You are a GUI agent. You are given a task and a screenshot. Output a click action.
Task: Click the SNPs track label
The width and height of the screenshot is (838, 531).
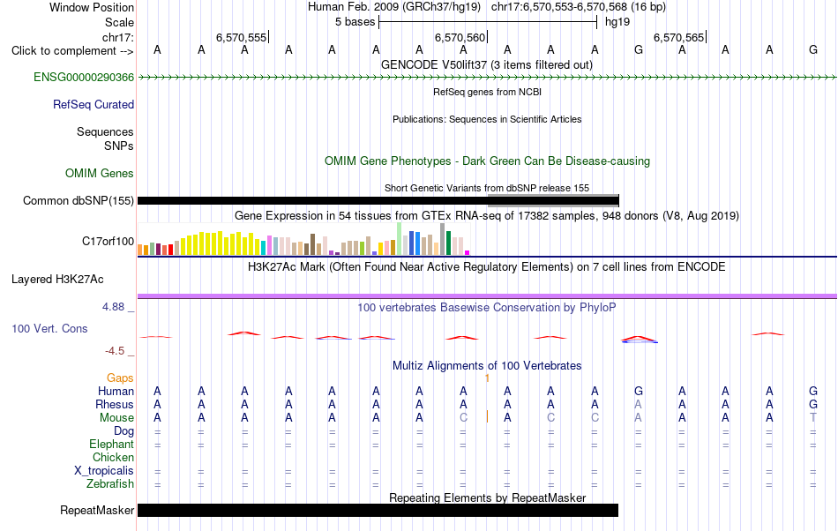pos(119,146)
